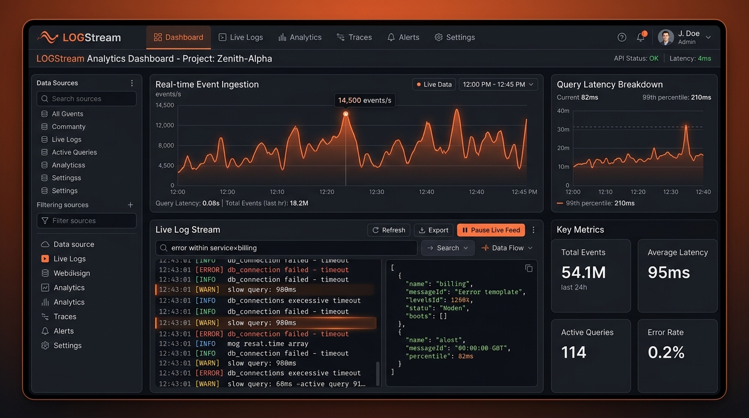Click the Search sources field

click(x=87, y=99)
